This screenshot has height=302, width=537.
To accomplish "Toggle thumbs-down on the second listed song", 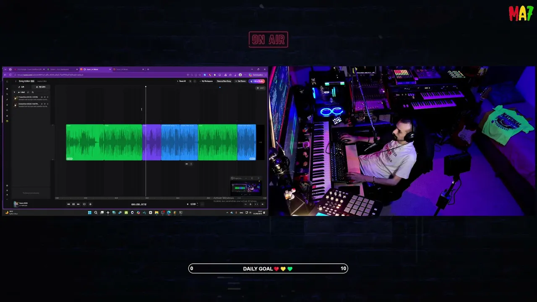I will click(44, 104).
